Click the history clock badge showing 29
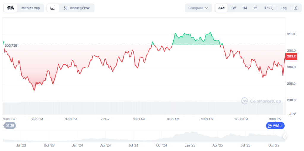Image resolution: width=304 pixels, height=151 pixels. [10, 126]
